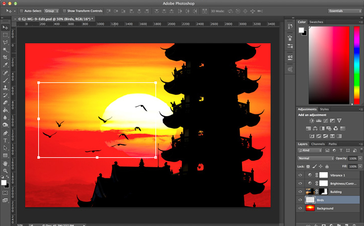Select the Crop tool

(5, 57)
